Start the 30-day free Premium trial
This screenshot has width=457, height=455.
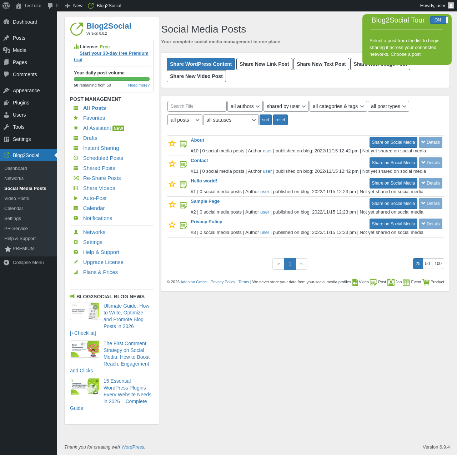click(x=111, y=57)
